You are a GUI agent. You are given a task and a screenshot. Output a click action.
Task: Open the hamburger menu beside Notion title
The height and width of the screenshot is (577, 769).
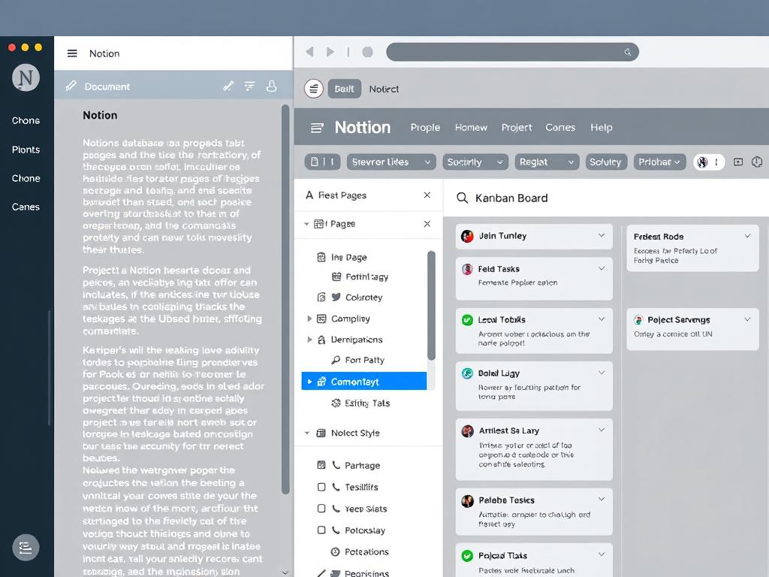[x=72, y=53]
